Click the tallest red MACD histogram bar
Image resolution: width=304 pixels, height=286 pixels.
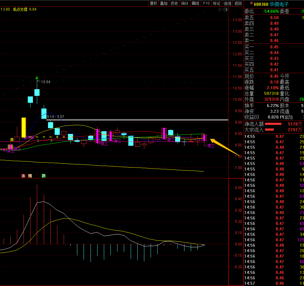point(37,214)
